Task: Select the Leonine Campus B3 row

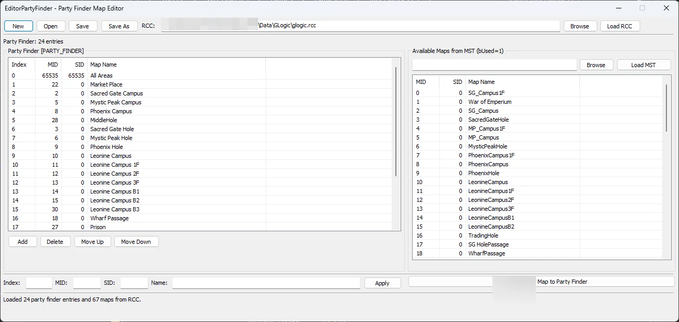Action: pos(200,209)
